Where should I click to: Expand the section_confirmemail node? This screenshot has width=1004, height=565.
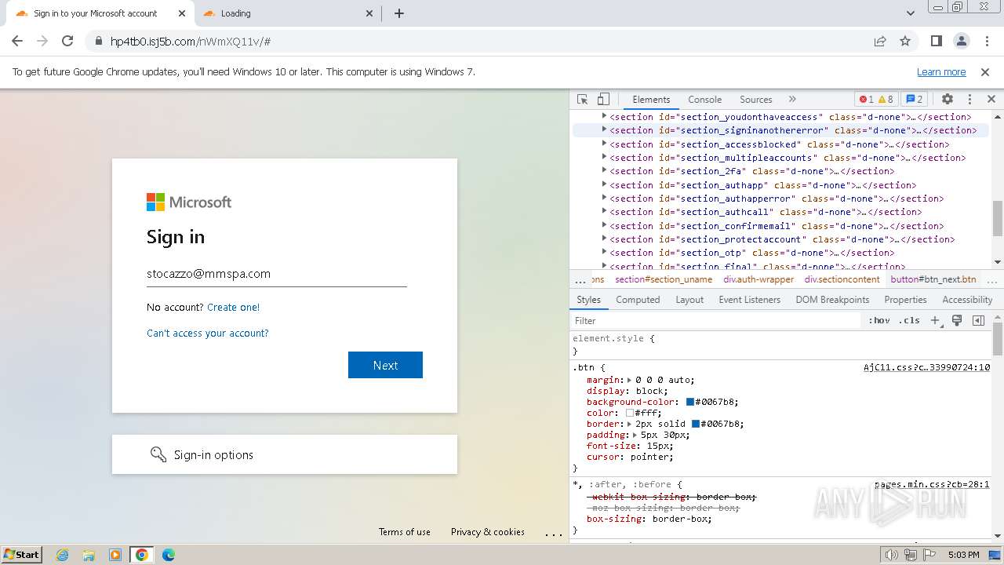604,225
